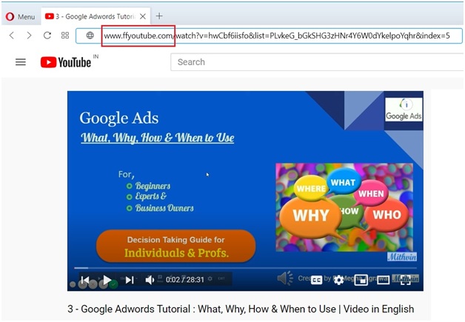Open a new tab with plus button

[159, 16]
